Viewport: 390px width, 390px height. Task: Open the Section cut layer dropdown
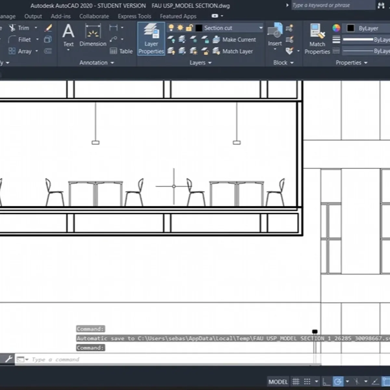pyautogui.click(x=260, y=28)
